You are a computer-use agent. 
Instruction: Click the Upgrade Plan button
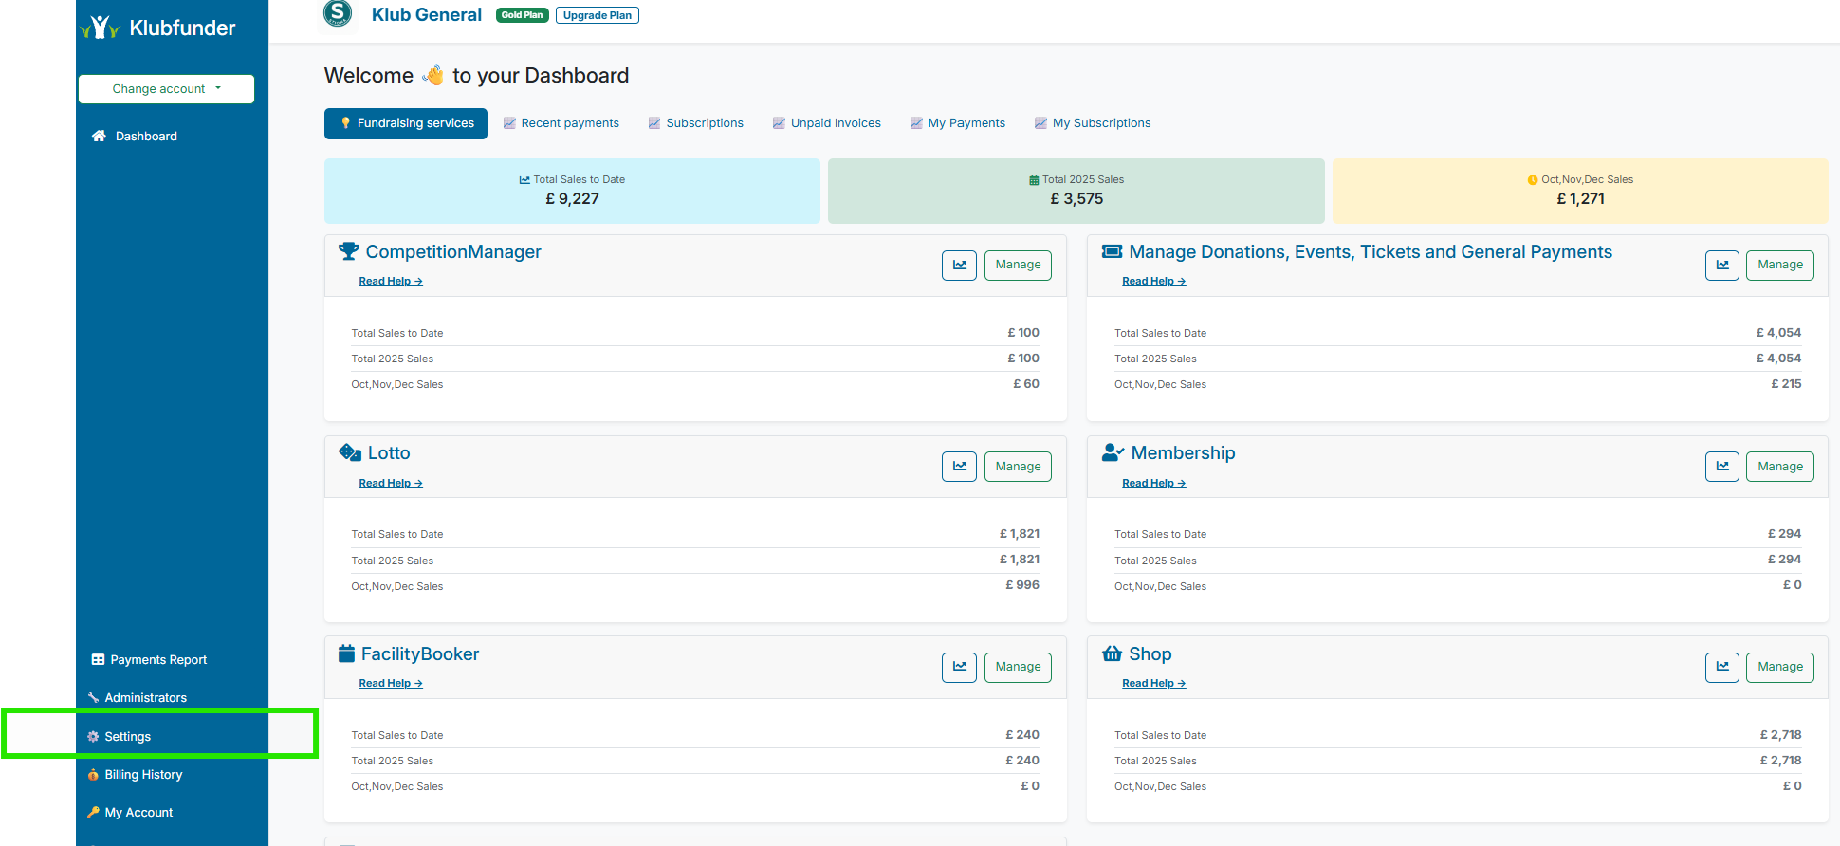(x=598, y=15)
